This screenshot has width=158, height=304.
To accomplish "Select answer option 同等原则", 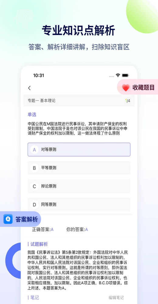I will (x=79, y=204).
